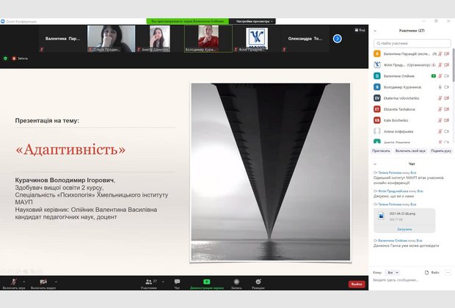This screenshot has width=455, height=308.
Task: Start recording with the Запись icon
Action: pyautogui.click(x=236, y=282)
